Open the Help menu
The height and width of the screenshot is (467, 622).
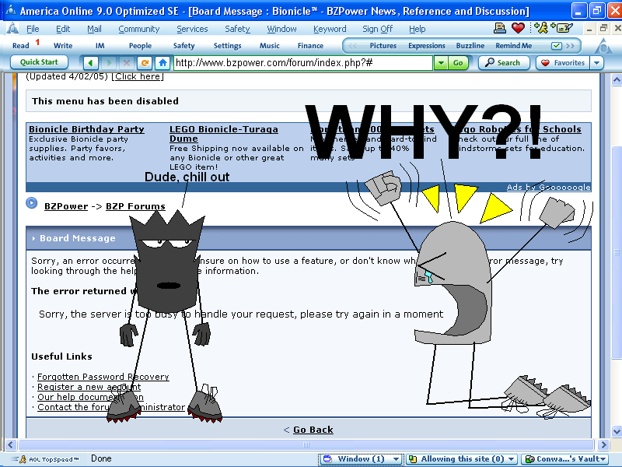(x=418, y=29)
